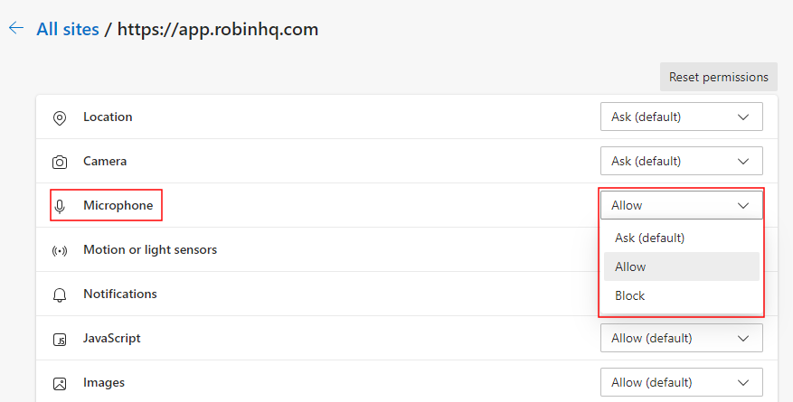Click the Notifications label text
793x402 pixels.
[119, 294]
